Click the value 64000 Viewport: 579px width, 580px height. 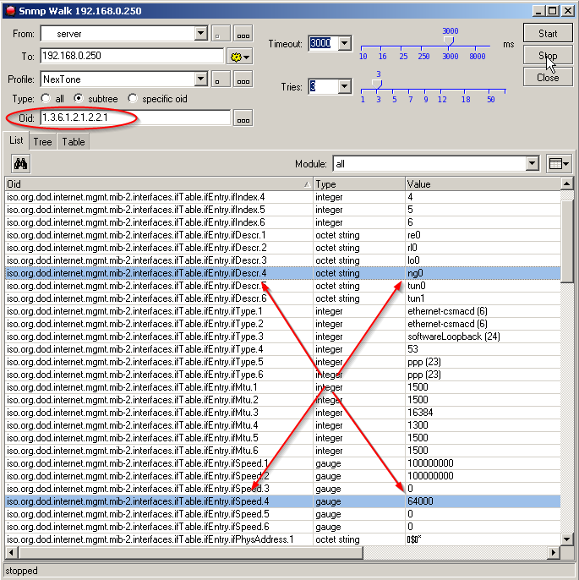pyautogui.click(x=420, y=501)
